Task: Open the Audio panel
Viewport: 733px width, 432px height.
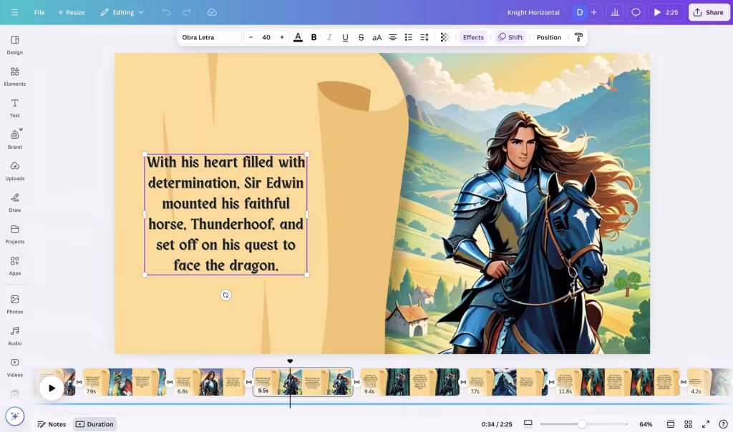Action: pos(15,335)
